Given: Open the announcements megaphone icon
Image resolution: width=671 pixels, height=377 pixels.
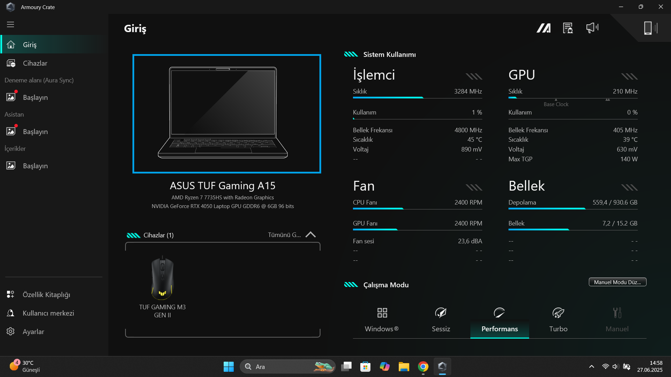Looking at the screenshot, I should (592, 28).
